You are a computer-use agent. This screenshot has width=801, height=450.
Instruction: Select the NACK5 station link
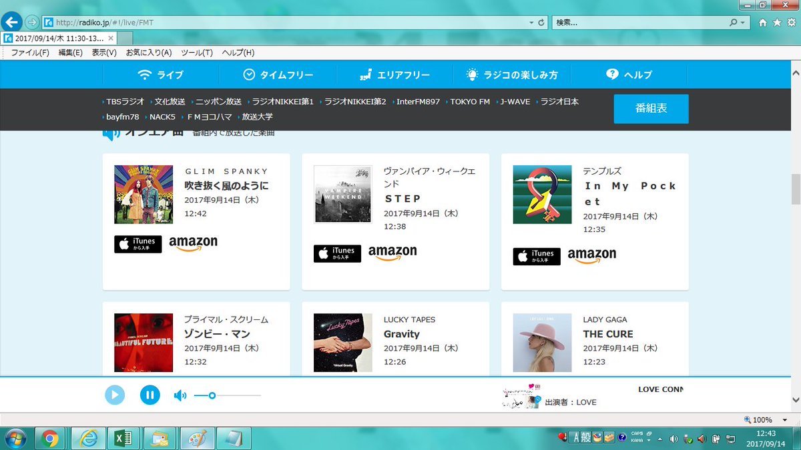[161, 117]
